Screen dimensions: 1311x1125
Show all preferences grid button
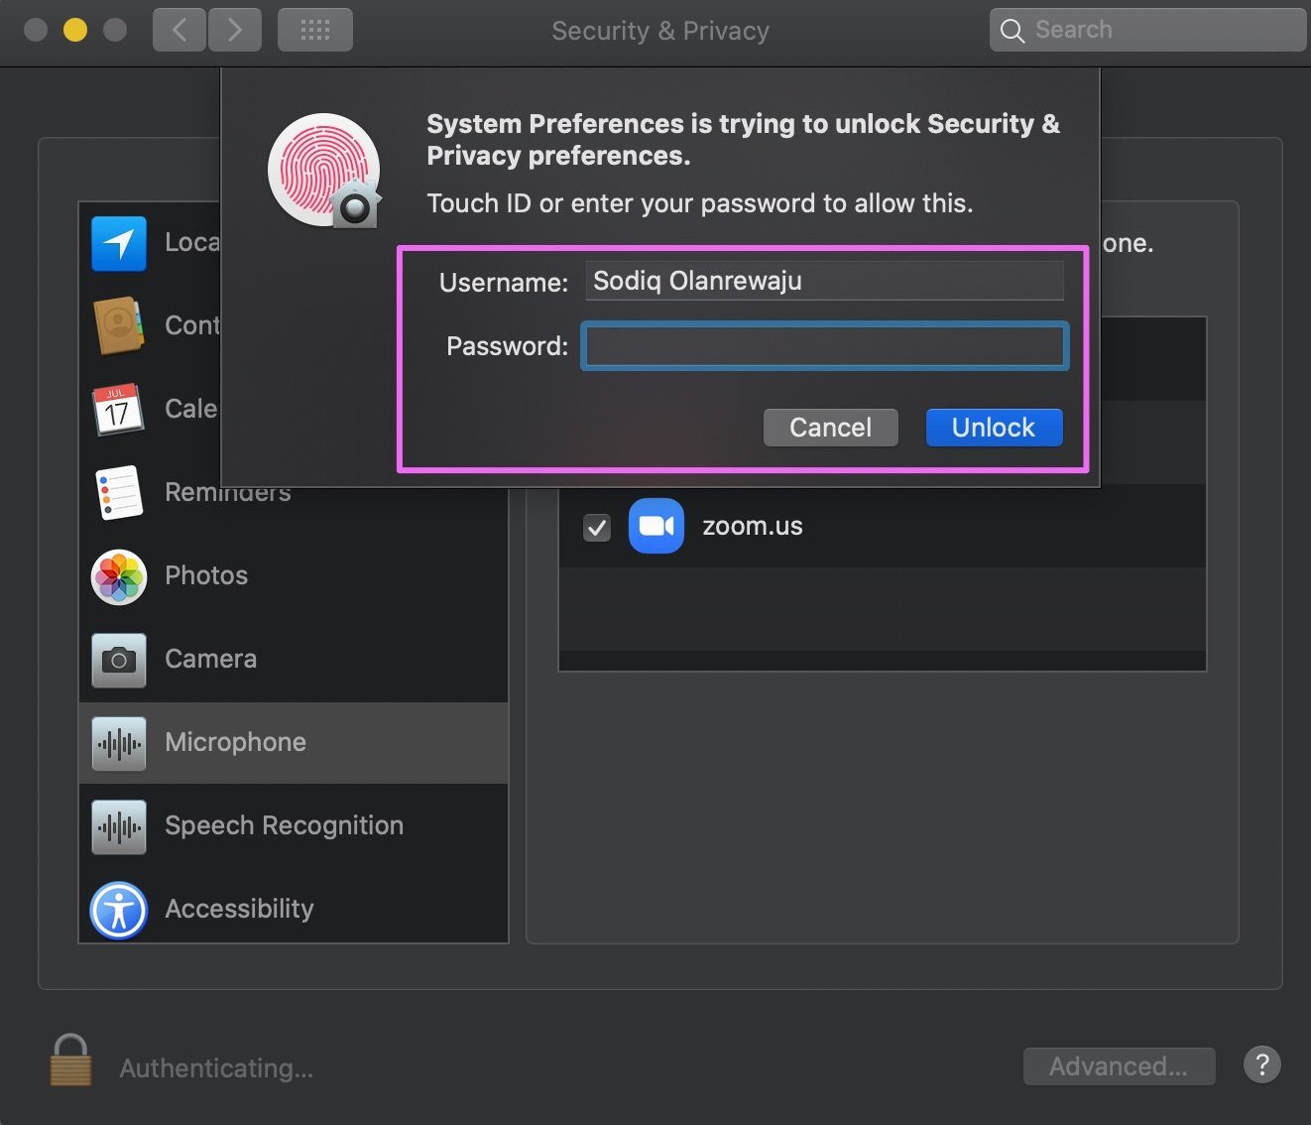315,30
